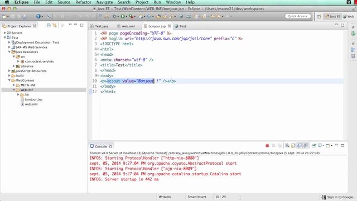The width and height of the screenshot is (357, 201).
Task: Click the Run on server toolbar icon
Action: 131,16
